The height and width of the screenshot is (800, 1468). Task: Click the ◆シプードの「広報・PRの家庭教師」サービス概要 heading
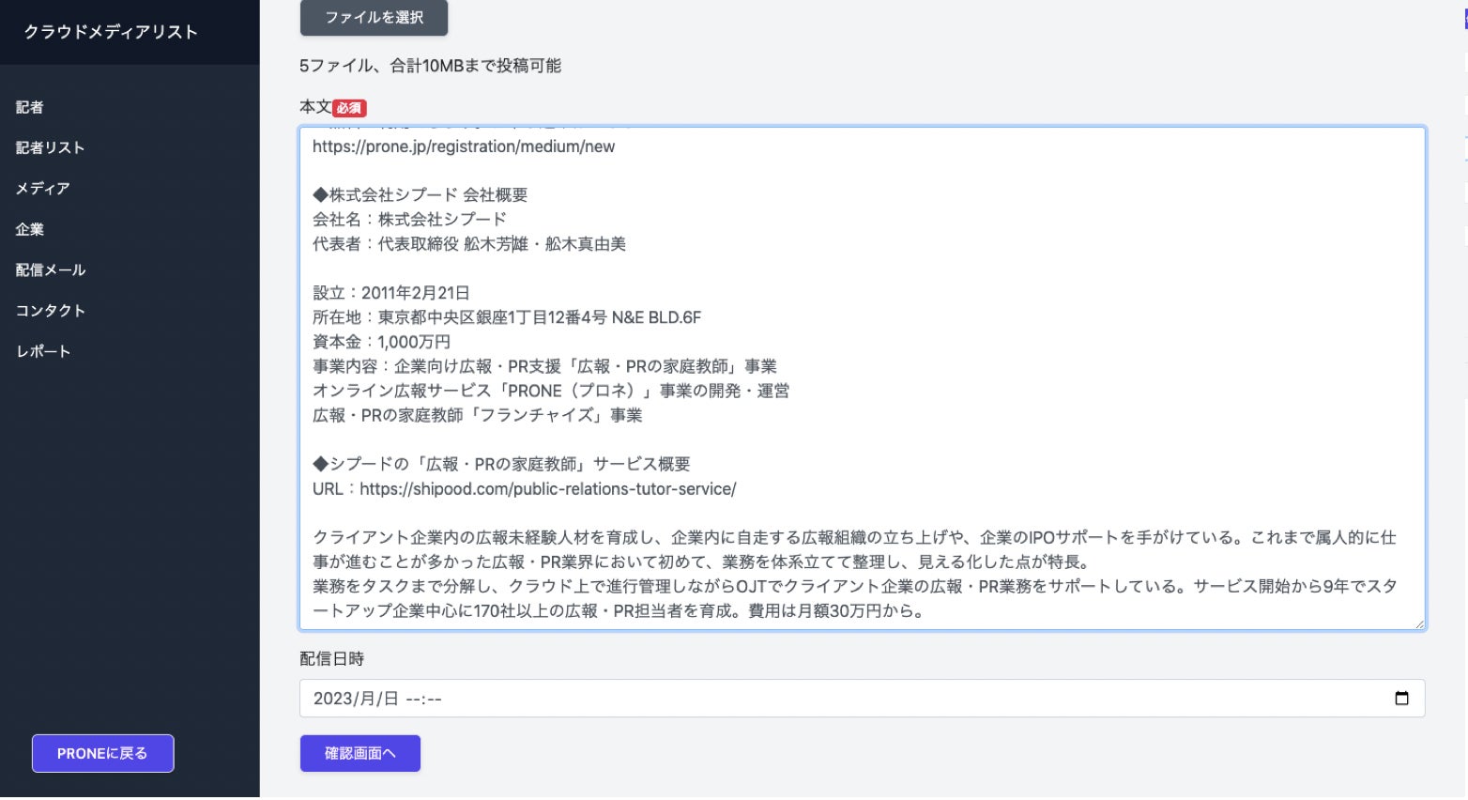[x=501, y=464]
